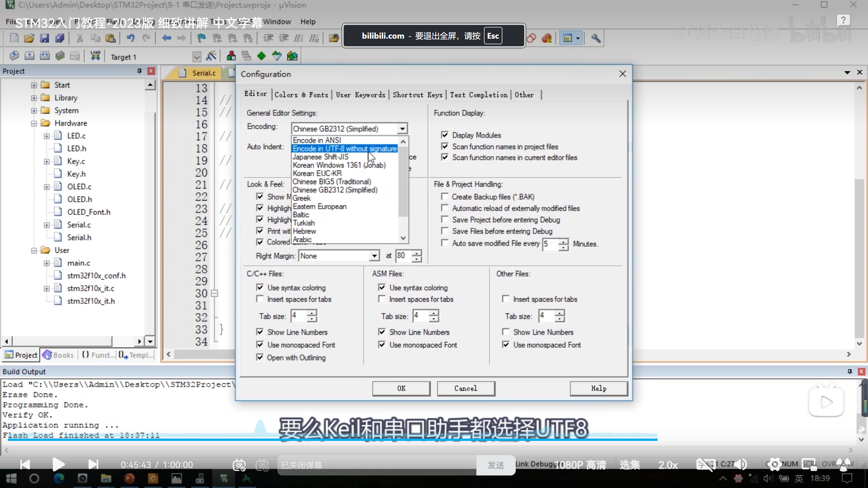This screenshot has width=868, height=488.
Task: Click the Manage Project Items icon
Action: point(231,56)
